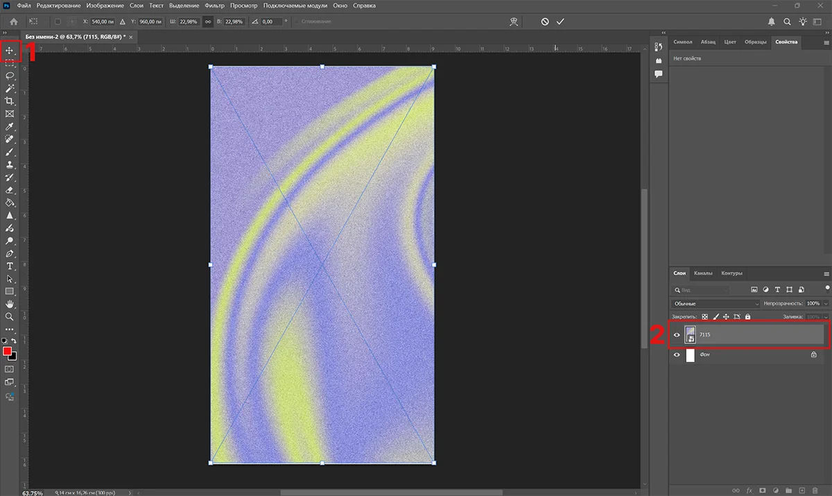Toggle the aspect ratio link between Ш and В
Image resolution: width=832 pixels, height=496 pixels.
208,22
